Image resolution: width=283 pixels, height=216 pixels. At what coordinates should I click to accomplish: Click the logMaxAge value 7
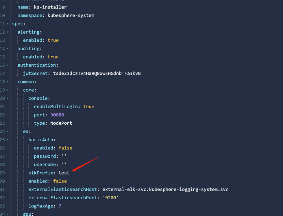click(60, 206)
